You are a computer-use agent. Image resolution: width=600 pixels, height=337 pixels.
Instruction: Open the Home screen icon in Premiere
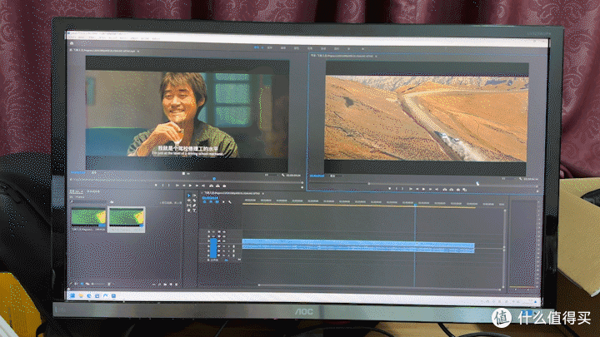point(72,43)
